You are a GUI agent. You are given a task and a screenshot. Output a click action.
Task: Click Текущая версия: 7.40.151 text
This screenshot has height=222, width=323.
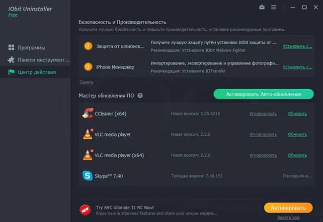[x=197, y=176]
